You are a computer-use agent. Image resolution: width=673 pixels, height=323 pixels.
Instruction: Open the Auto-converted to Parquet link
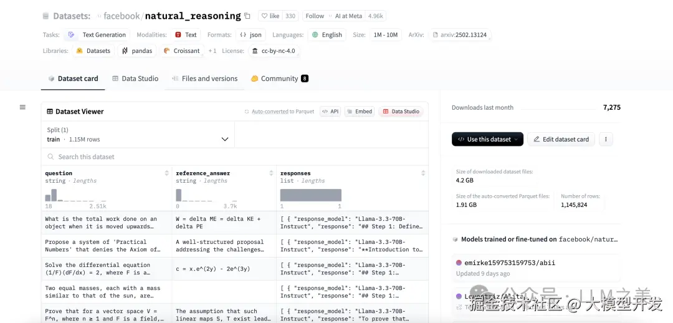279,111
